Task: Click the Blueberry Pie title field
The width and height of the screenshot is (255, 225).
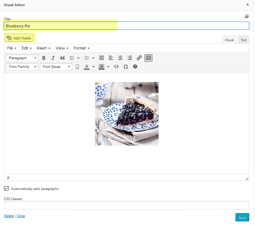Action: (126, 26)
